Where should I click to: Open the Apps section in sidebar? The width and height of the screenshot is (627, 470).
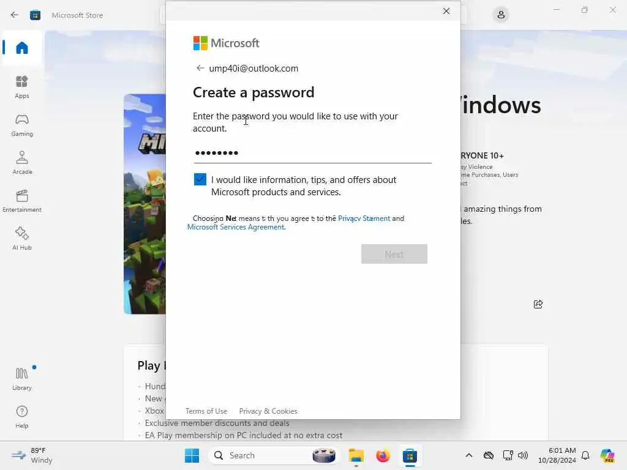22,87
